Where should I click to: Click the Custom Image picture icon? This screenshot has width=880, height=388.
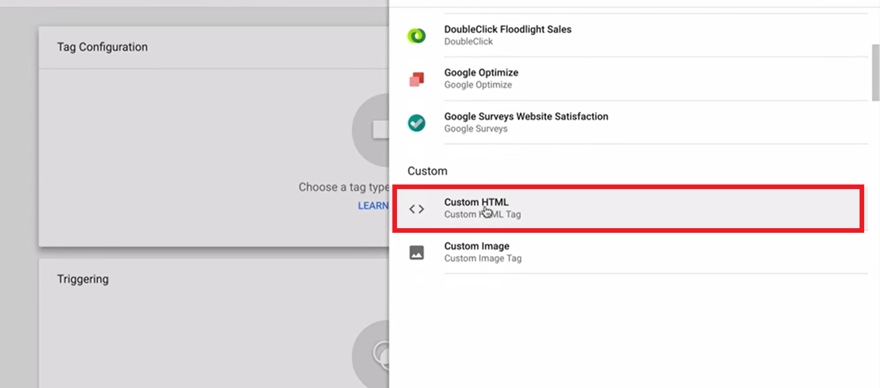click(x=417, y=252)
